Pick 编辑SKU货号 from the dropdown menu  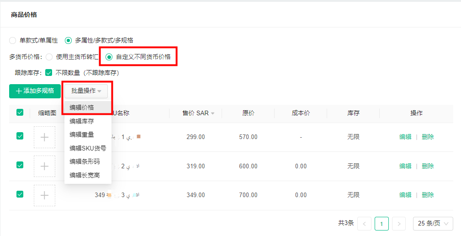coord(88,148)
